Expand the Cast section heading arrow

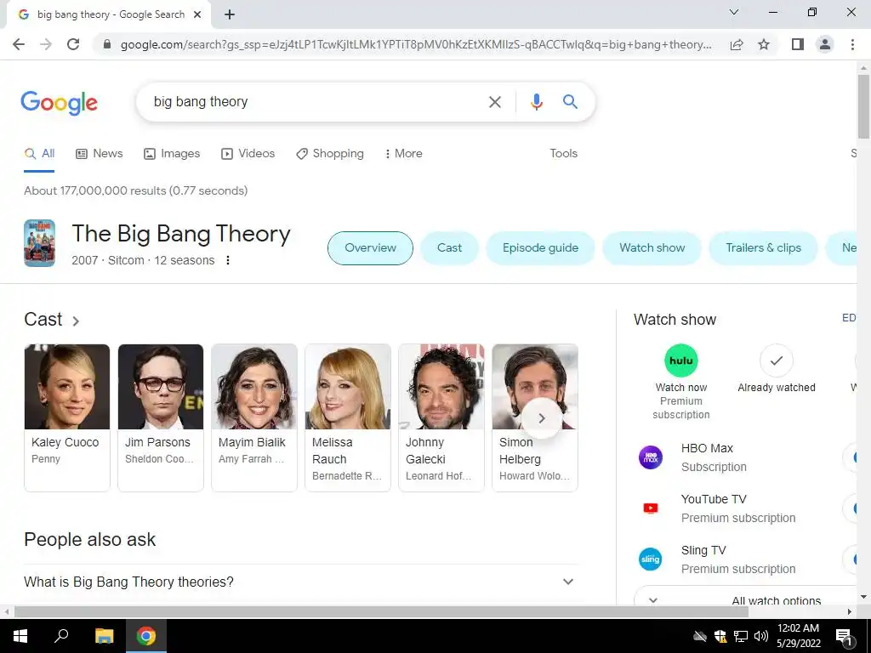click(x=76, y=321)
